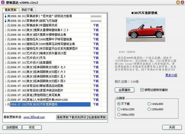Click the picture icon beside 经典回顾美女扫图(七)
This screenshot has height=134, width=185.
(9, 67)
